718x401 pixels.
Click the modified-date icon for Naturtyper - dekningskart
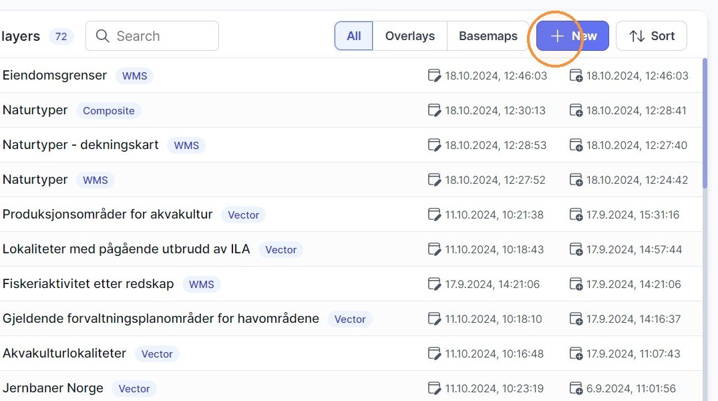[434, 145]
